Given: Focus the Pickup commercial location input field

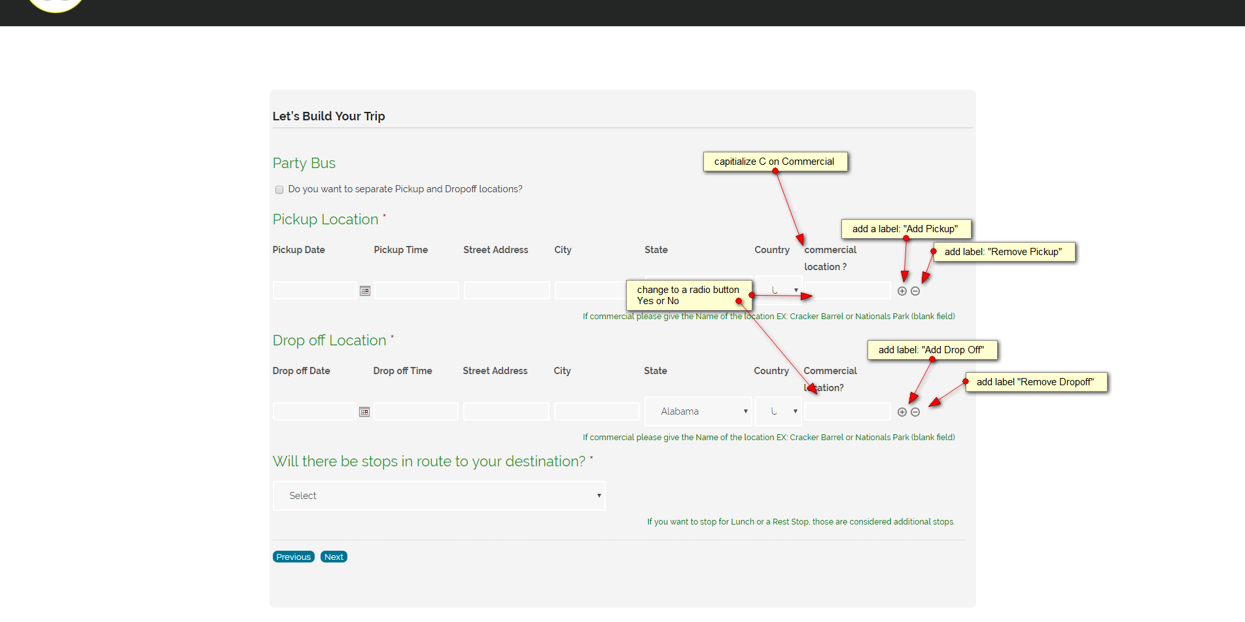Looking at the screenshot, I should (847, 290).
